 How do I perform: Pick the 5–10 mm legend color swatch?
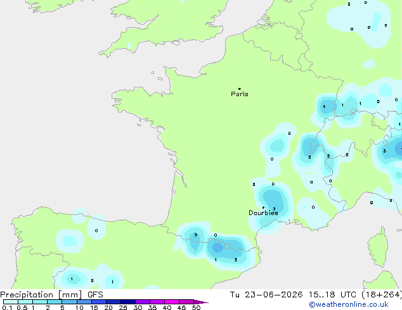pos(69,302)
